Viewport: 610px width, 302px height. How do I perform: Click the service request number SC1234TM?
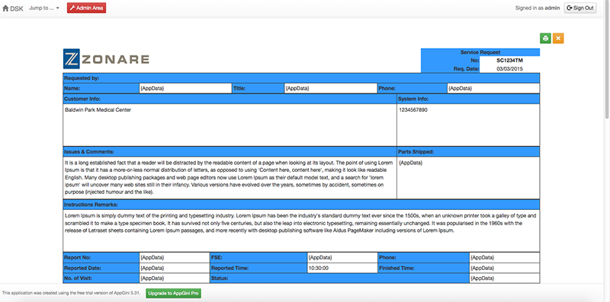coord(509,61)
